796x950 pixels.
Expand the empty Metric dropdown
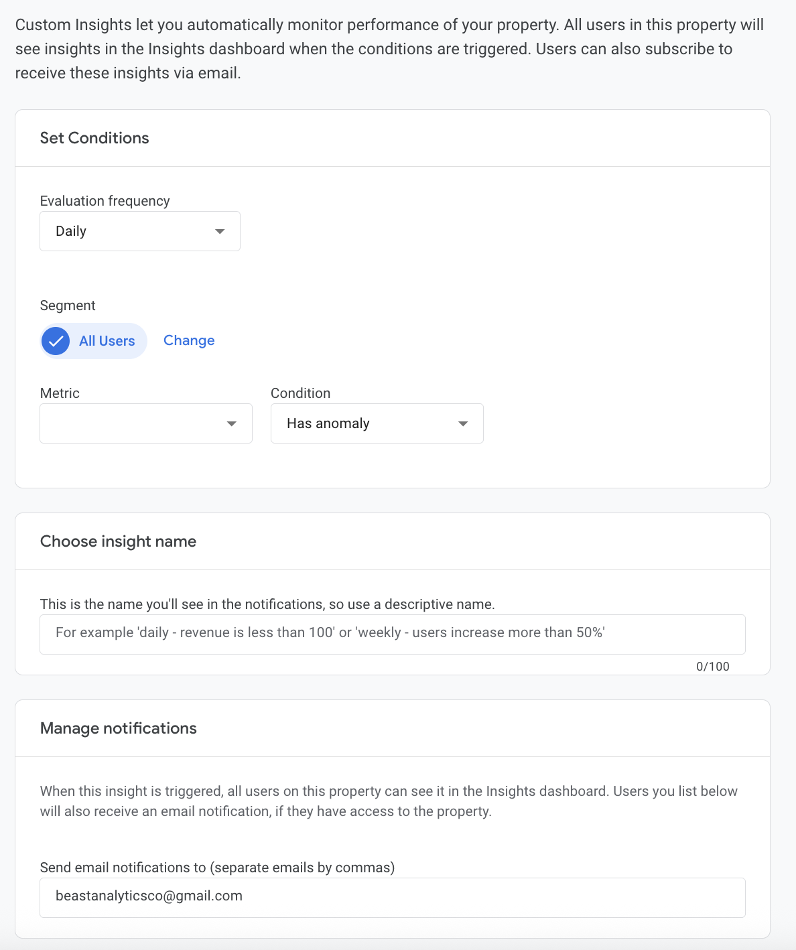tap(145, 424)
